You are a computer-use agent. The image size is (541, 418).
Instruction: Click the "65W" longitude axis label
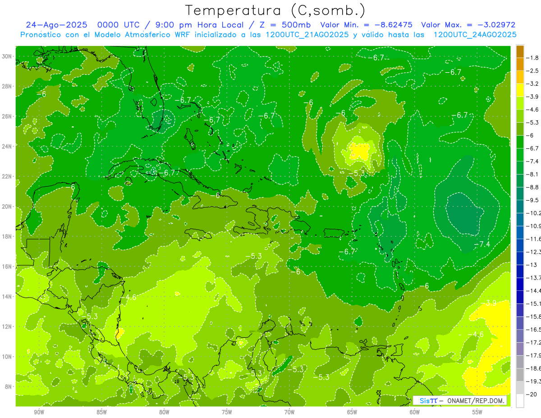coord(352,412)
